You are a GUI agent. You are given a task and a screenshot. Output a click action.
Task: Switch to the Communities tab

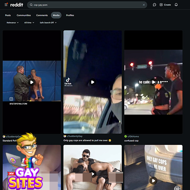(24, 15)
